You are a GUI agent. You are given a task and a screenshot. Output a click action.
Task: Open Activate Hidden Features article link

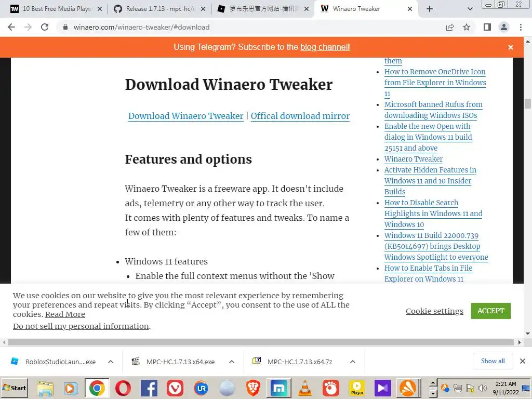(x=430, y=180)
